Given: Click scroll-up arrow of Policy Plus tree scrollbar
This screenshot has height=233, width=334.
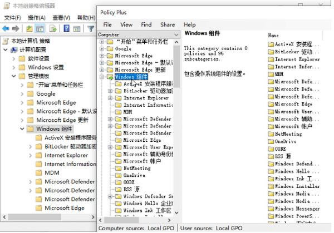Looking at the screenshot, I should [x=176, y=42].
